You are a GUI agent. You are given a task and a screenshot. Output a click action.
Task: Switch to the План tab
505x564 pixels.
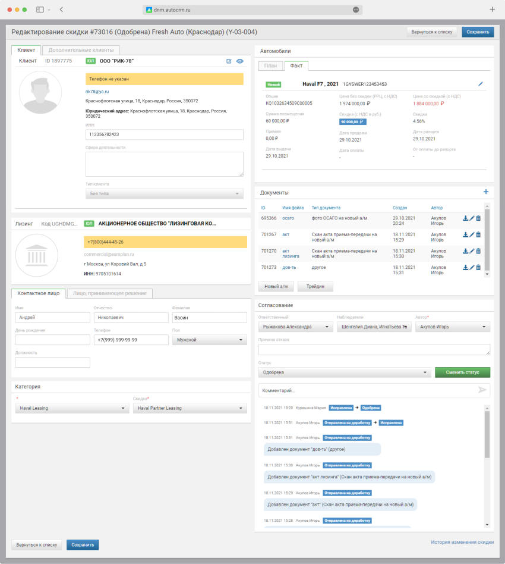pos(270,66)
